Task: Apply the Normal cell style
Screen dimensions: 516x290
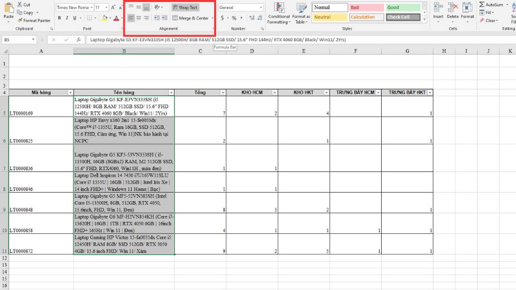Action: click(x=330, y=7)
